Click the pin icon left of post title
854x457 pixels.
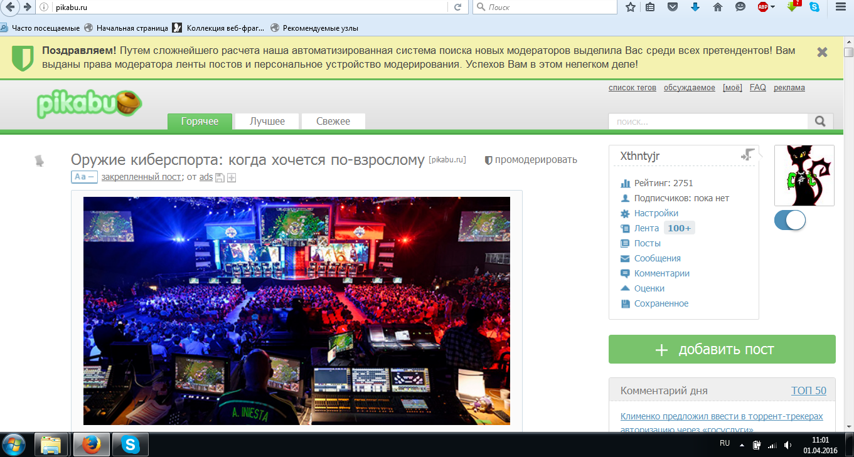click(x=40, y=160)
